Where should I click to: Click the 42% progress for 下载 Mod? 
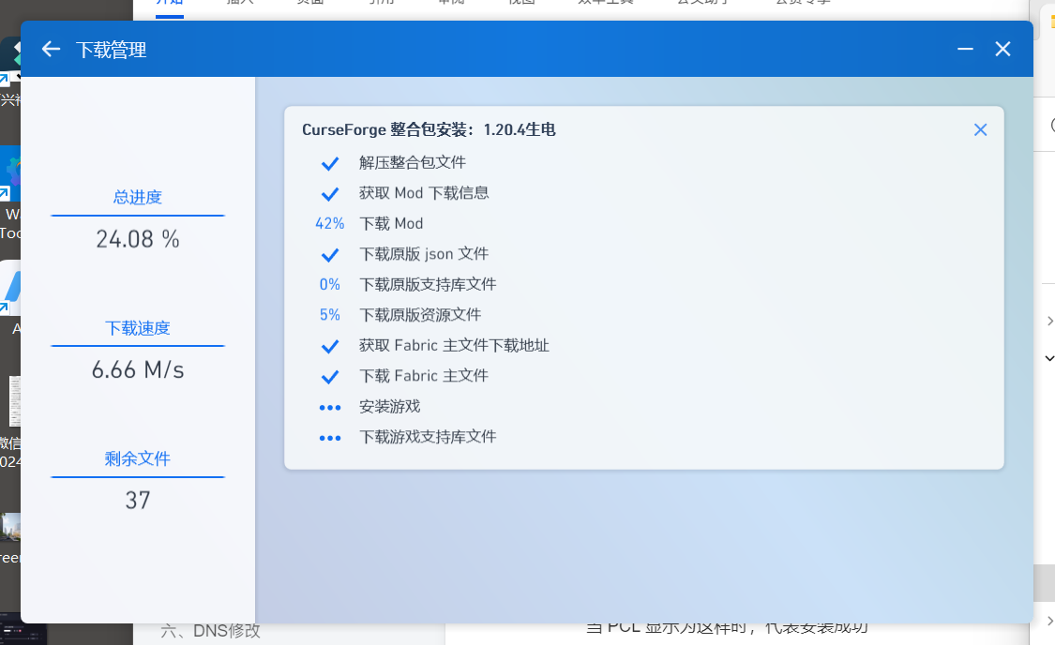point(329,224)
